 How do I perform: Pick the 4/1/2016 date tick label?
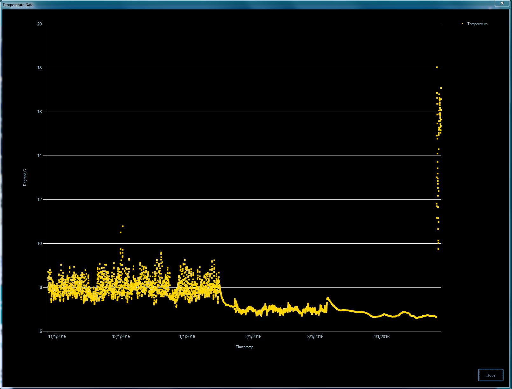[381, 337]
